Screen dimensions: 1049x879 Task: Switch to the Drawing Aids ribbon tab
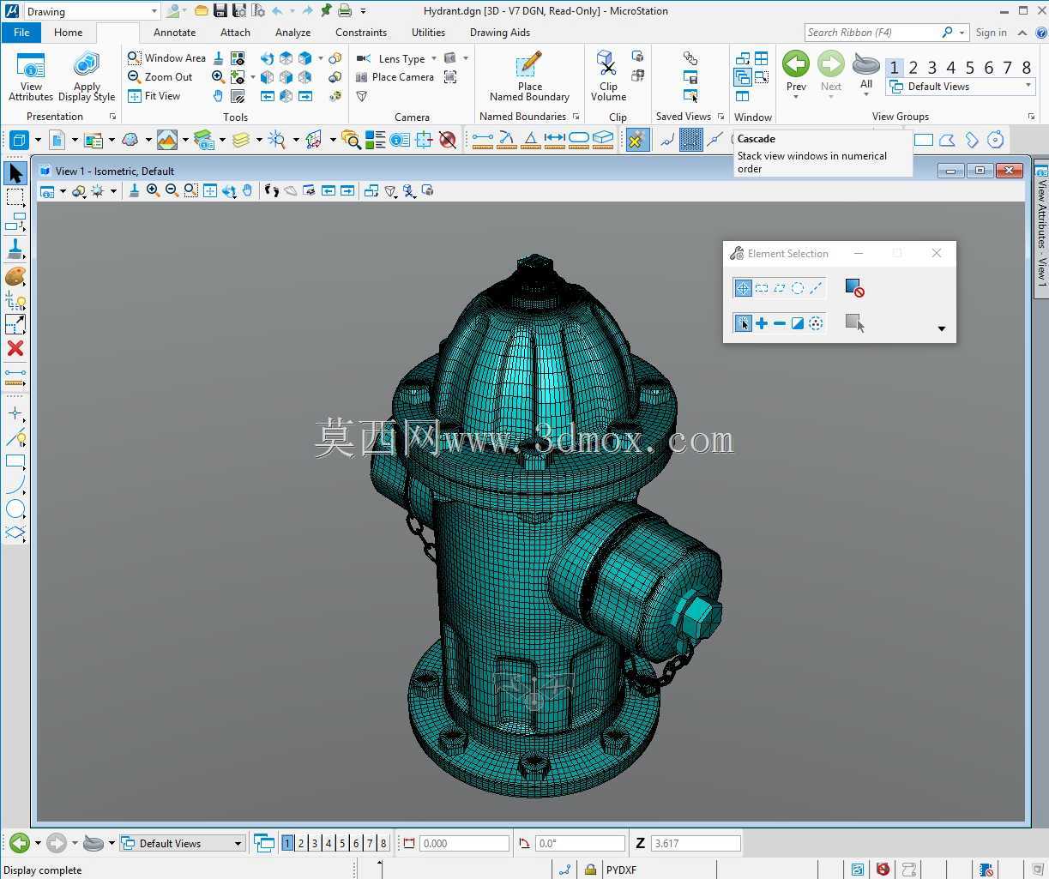(x=500, y=33)
